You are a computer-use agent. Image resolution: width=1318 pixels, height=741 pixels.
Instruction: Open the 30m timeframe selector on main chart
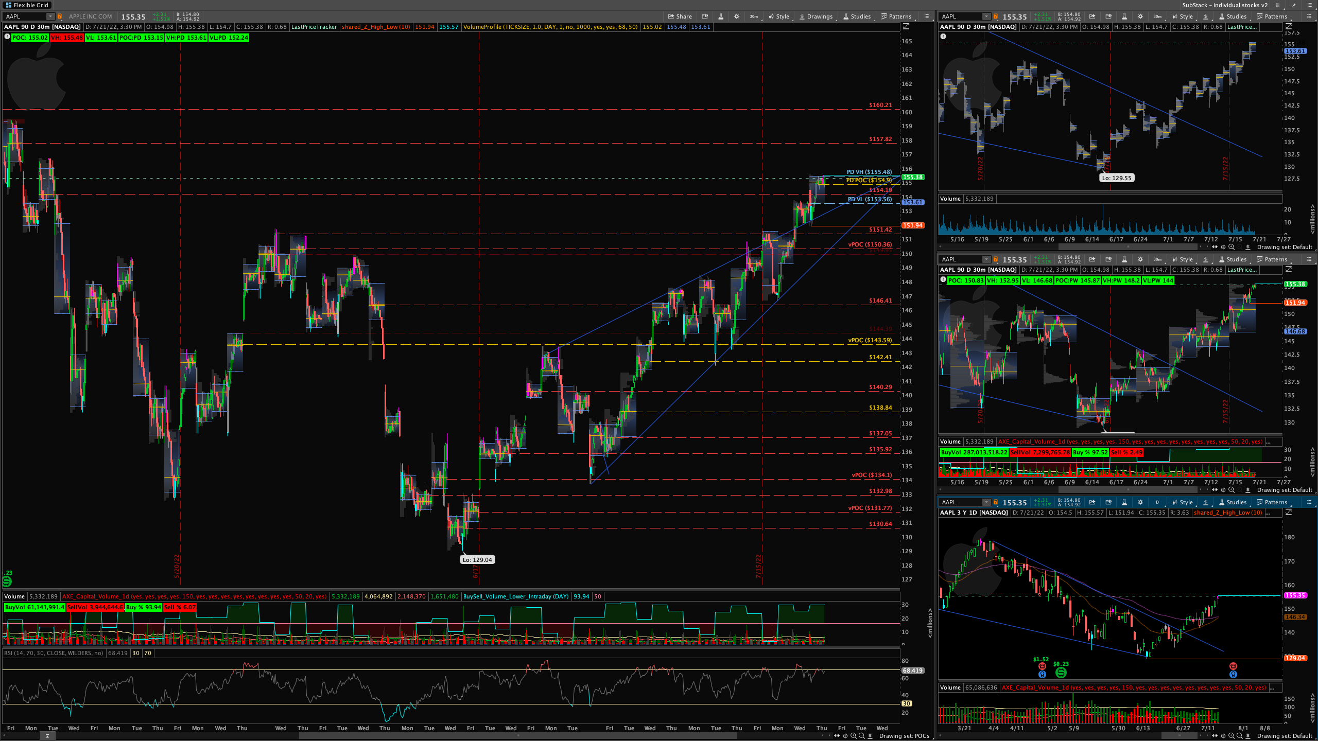click(x=754, y=16)
